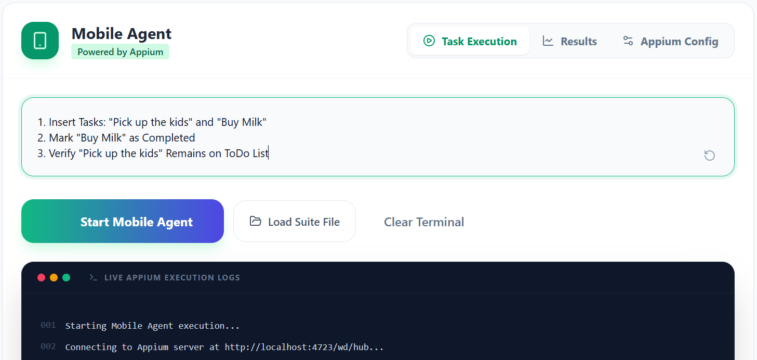This screenshot has width=757, height=360.
Task: Click the Mobile Agent title heading
Action: (121, 34)
